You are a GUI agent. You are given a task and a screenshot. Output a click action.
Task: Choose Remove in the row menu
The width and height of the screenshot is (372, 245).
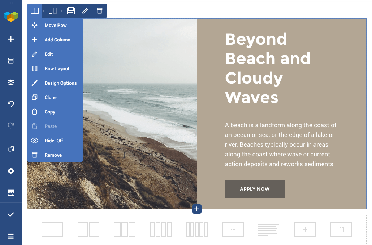click(x=55, y=155)
